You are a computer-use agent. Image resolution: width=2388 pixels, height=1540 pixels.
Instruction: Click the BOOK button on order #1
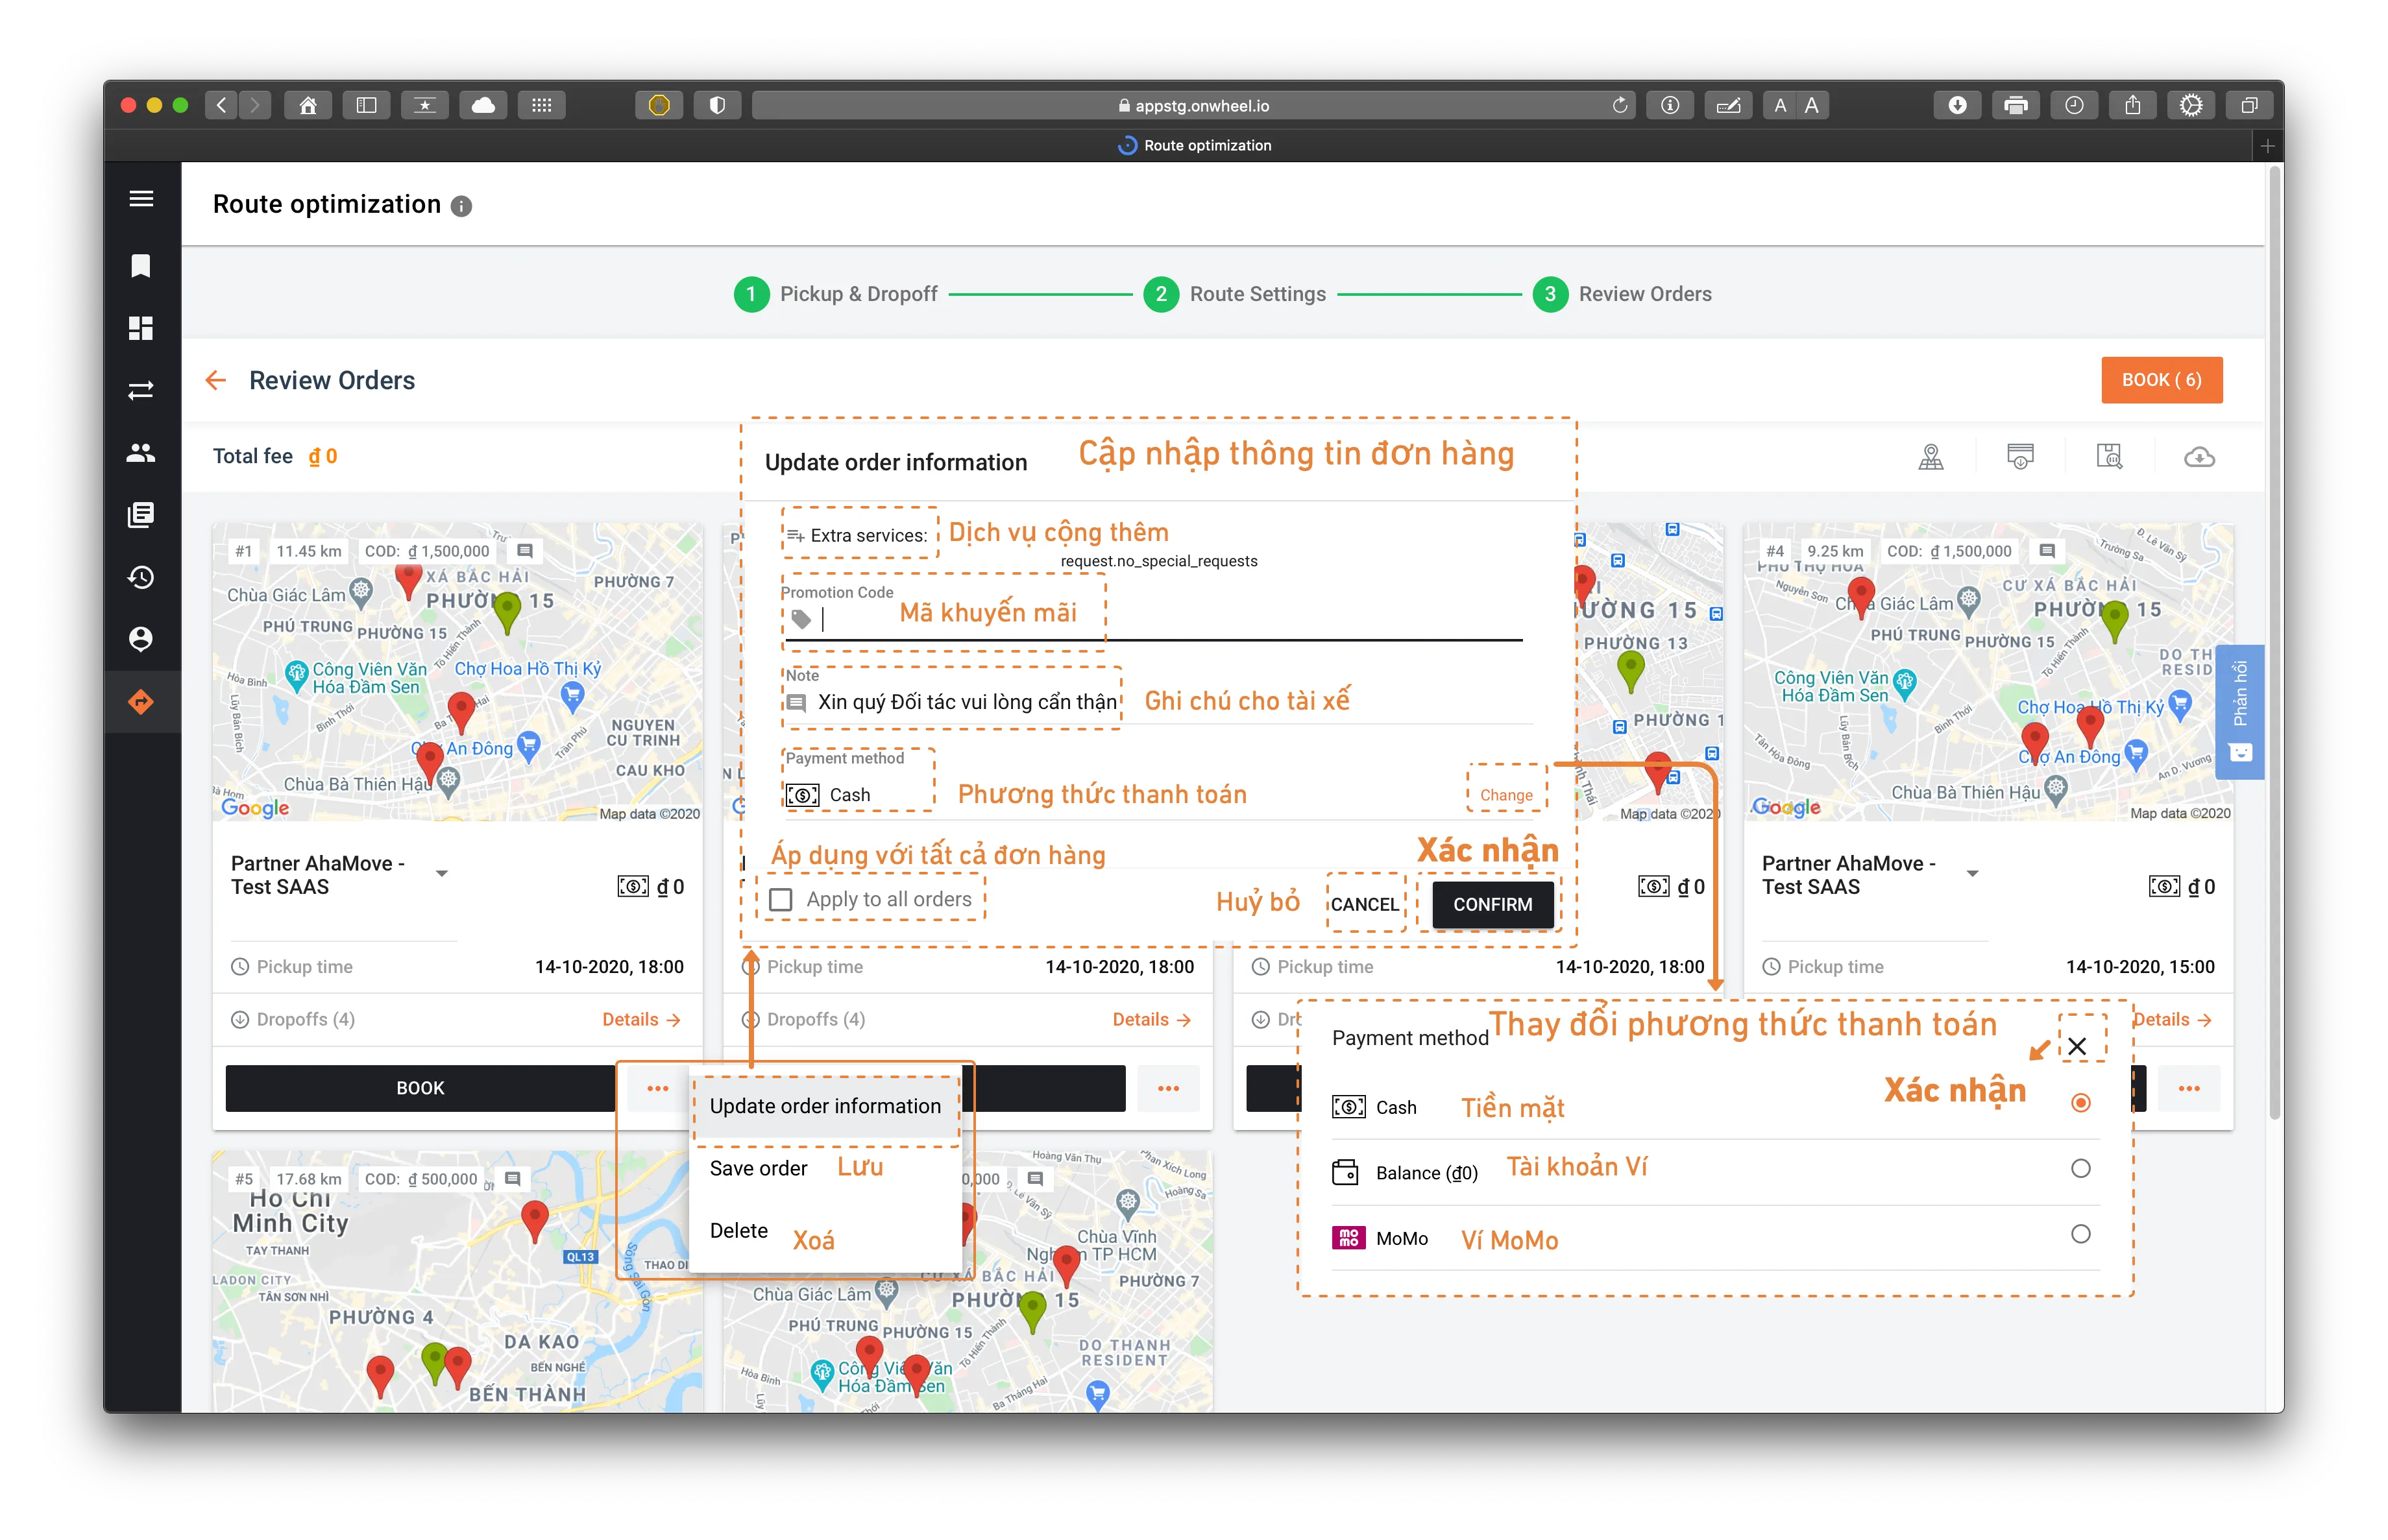420,1088
